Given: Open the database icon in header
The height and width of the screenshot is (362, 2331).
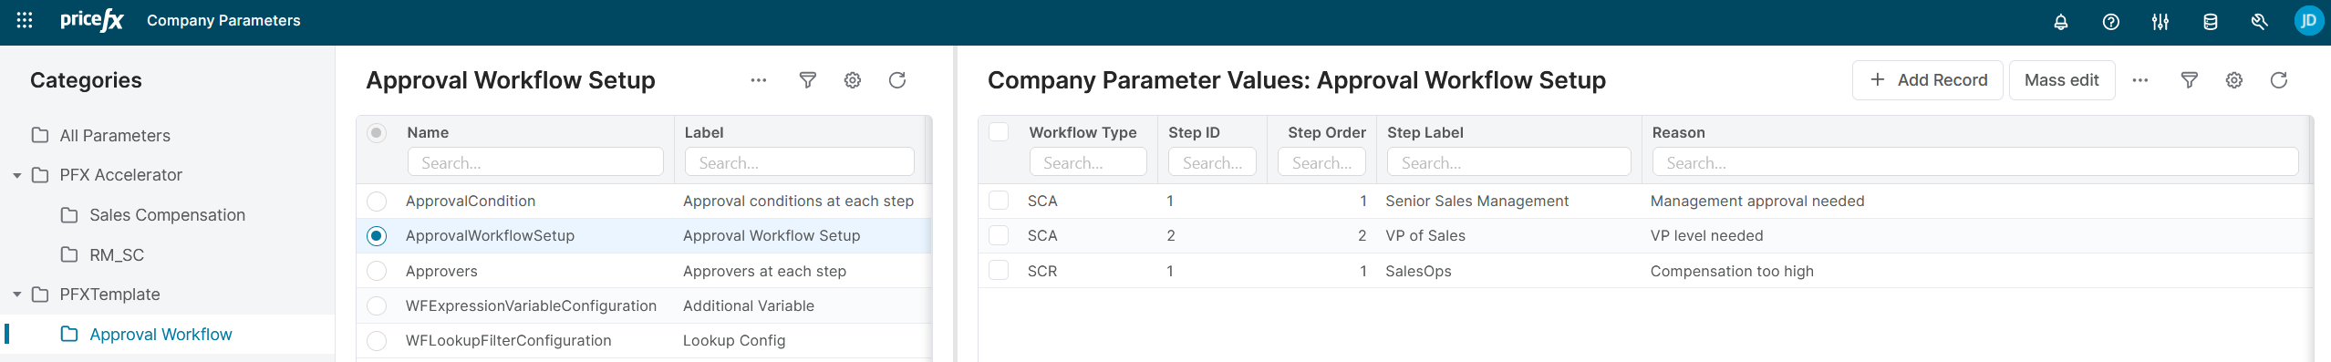Looking at the screenshot, I should point(2210,22).
